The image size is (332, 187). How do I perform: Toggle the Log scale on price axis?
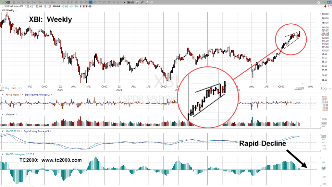point(324,88)
